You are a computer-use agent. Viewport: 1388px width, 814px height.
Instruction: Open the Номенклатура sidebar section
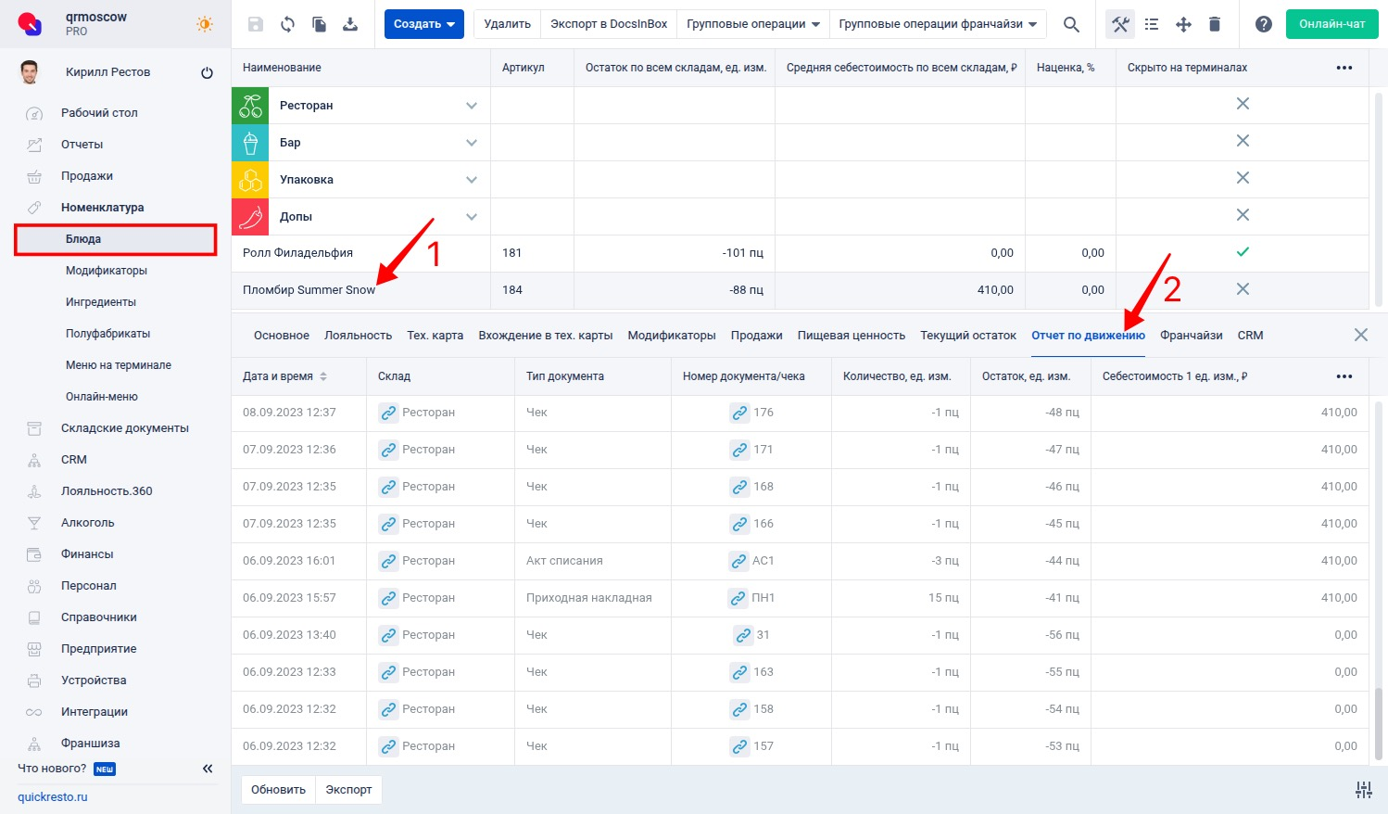pyautogui.click(x=103, y=208)
